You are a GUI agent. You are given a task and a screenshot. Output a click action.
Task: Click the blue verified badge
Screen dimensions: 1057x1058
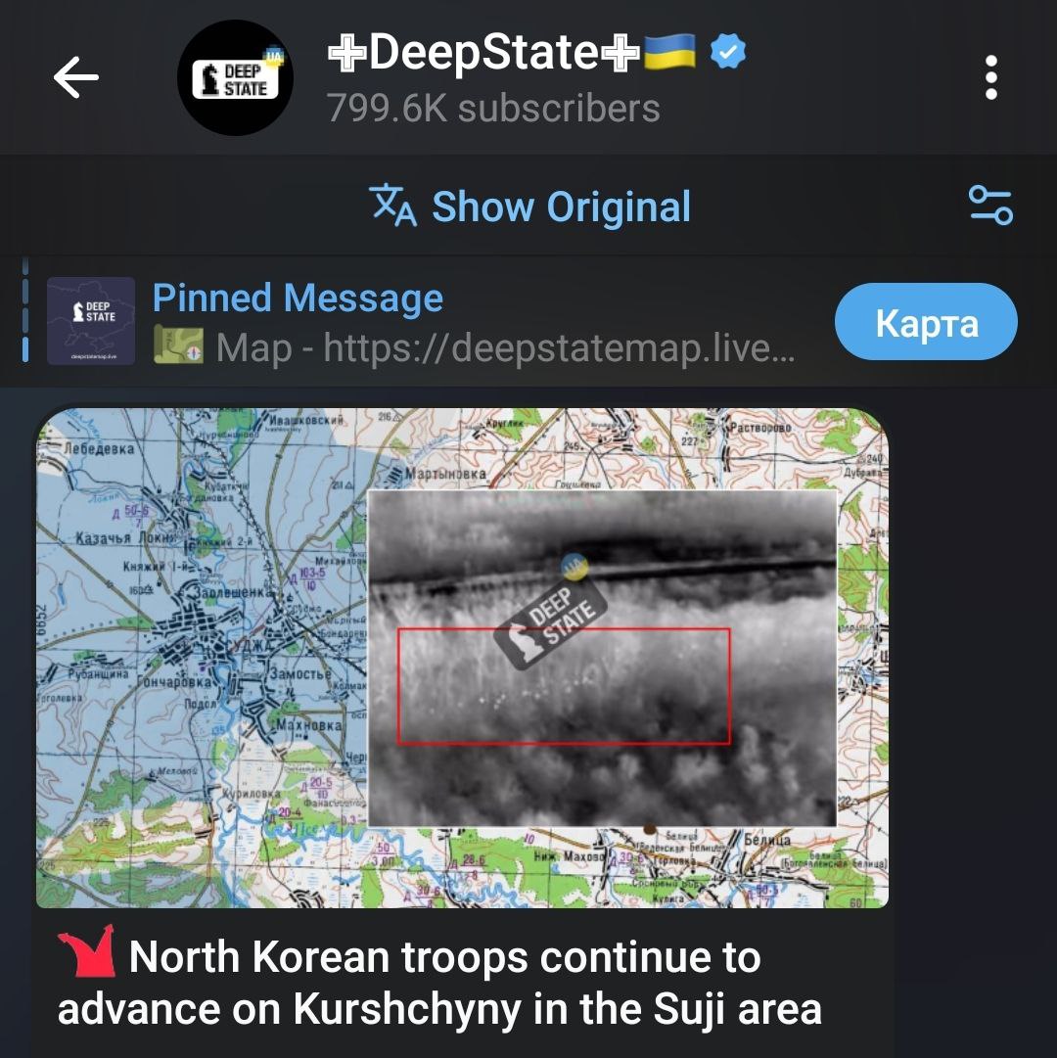728,51
